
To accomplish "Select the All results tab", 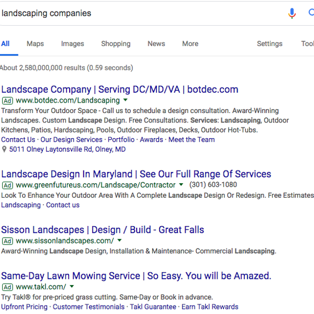I will [x=5, y=43].
